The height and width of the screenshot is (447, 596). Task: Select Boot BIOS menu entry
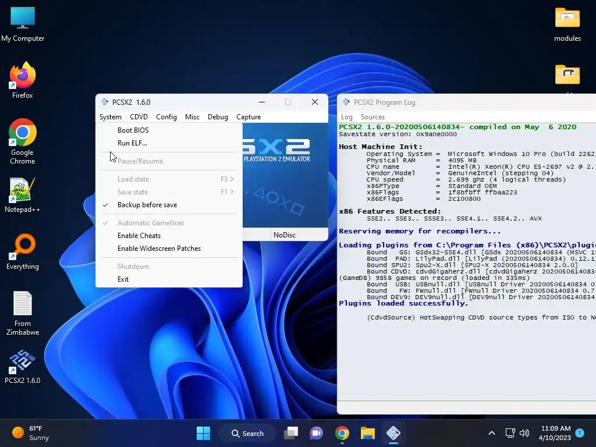(169, 130)
